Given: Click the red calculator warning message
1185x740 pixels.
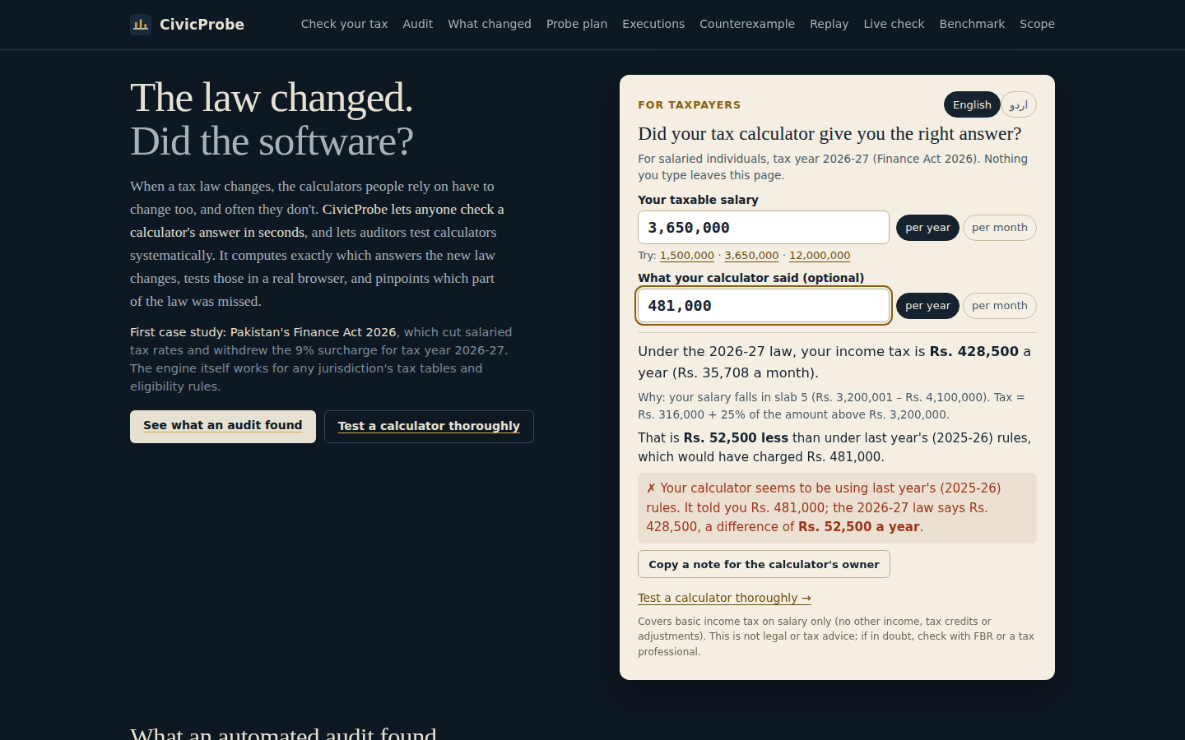Looking at the screenshot, I should coord(837,507).
